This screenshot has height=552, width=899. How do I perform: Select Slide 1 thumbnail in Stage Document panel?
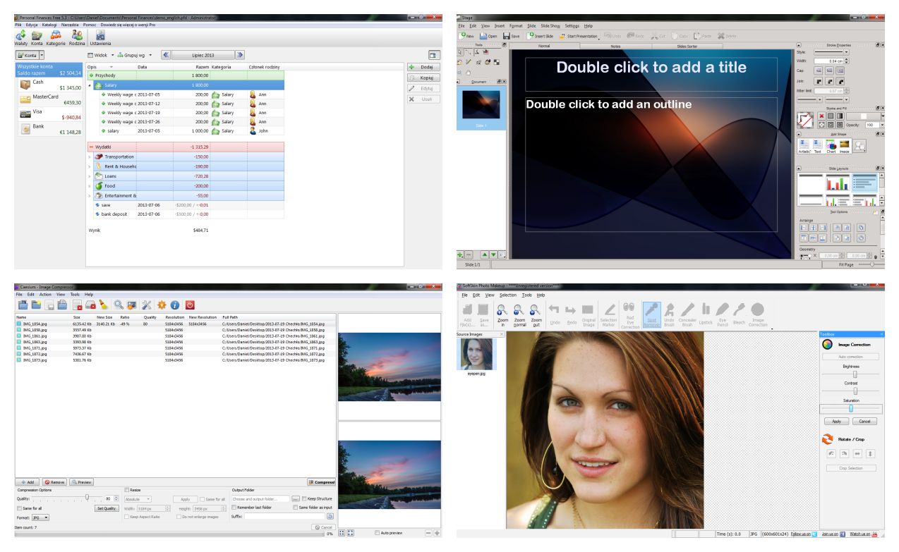[480, 108]
